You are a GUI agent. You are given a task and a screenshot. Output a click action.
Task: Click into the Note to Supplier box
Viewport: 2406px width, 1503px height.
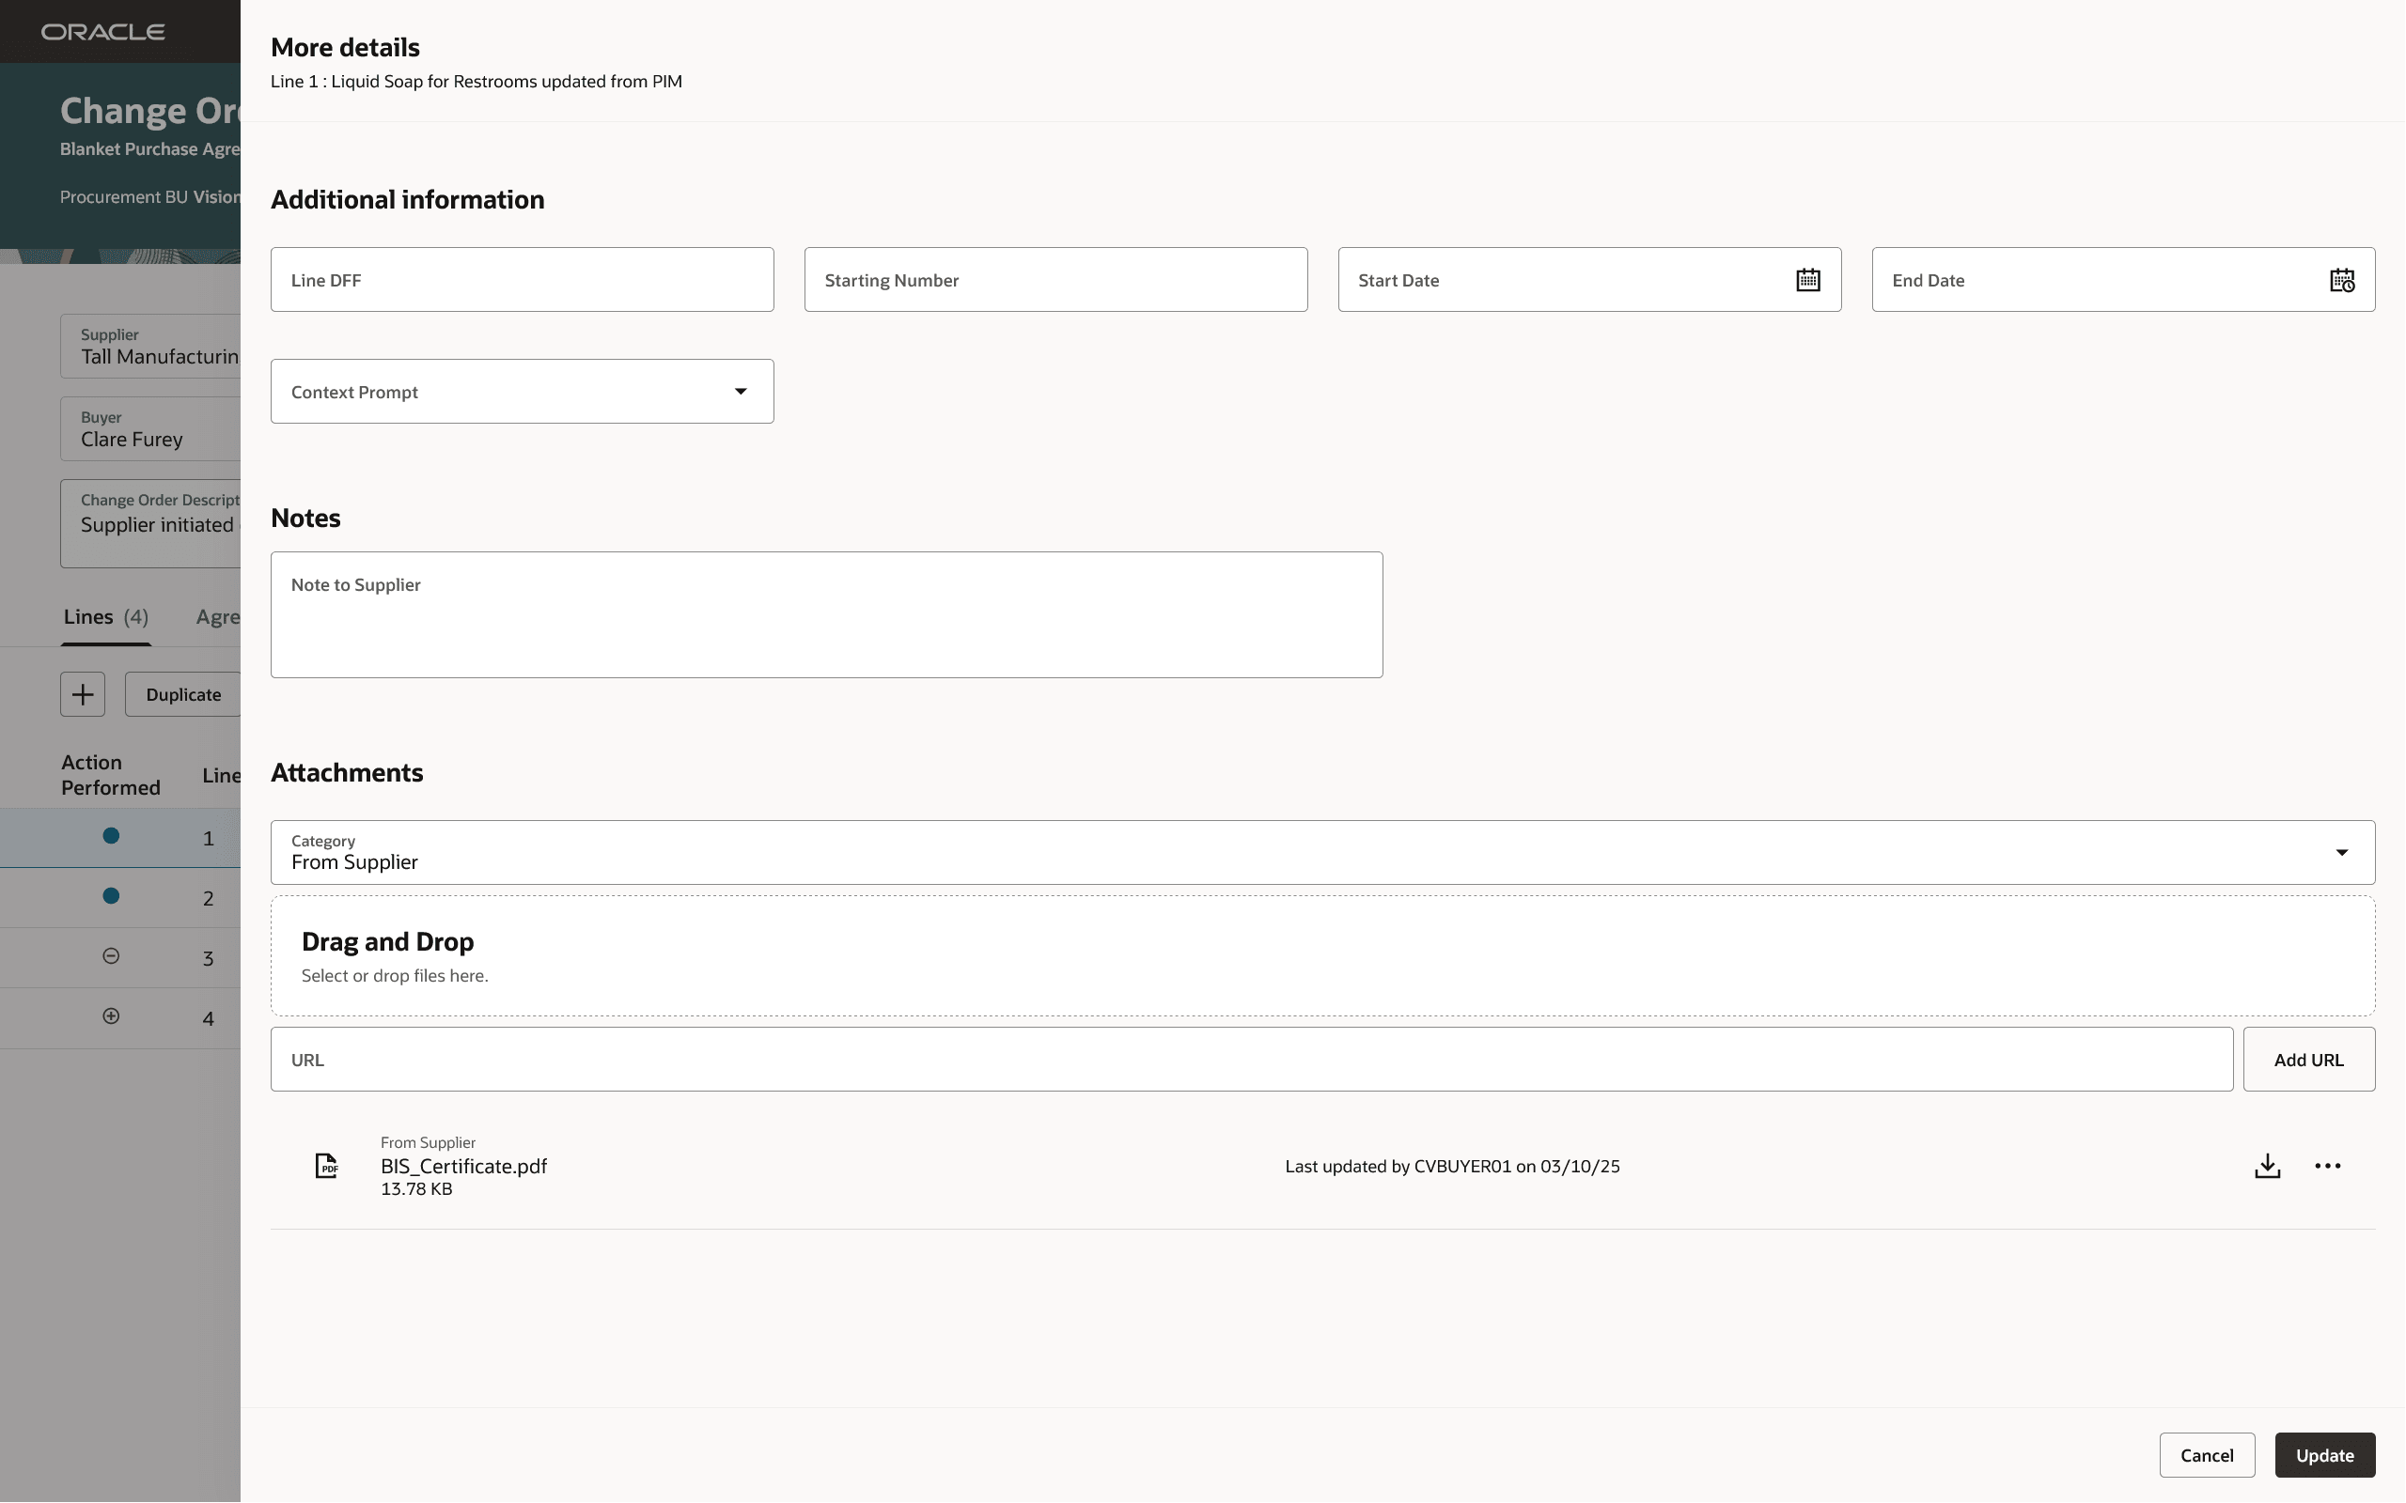(826, 615)
